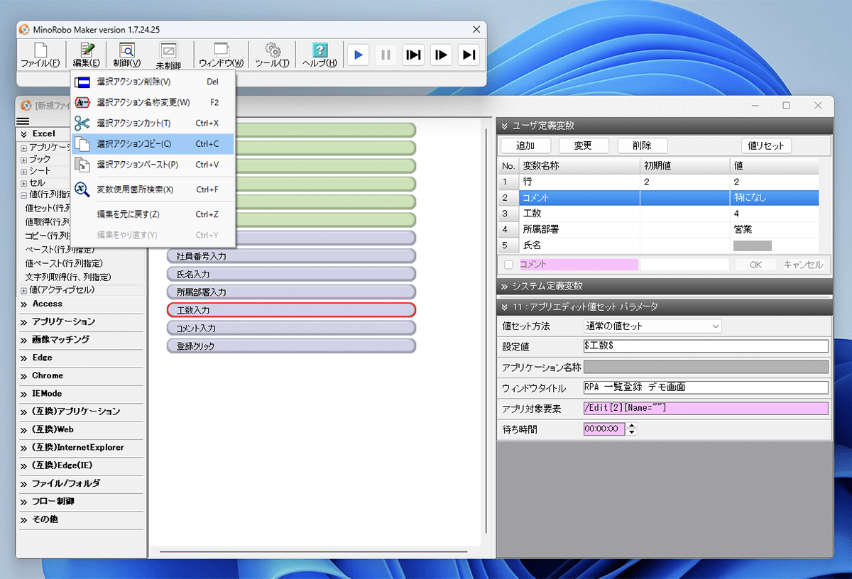Expand the 値(アクティブセル) tree node
Image resolution: width=852 pixels, height=579 pixels.
pos(24,290)
